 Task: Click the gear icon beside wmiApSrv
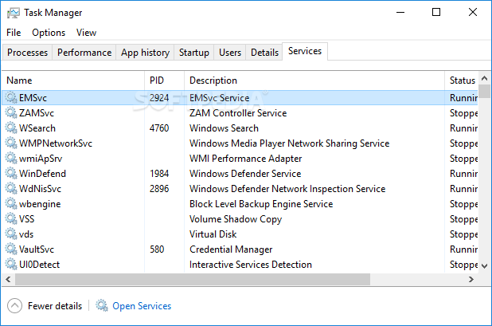click(x=11, y=159)
